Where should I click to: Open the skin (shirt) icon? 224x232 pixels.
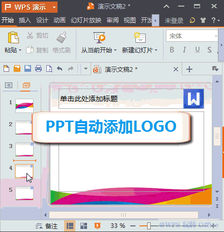203,20
